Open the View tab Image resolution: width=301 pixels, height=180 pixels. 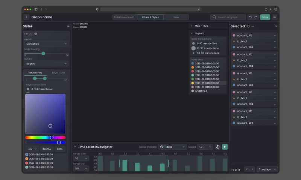[176, 17]
